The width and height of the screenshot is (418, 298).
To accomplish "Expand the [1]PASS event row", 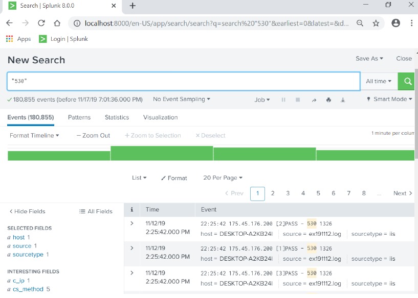I will (131, 248).
